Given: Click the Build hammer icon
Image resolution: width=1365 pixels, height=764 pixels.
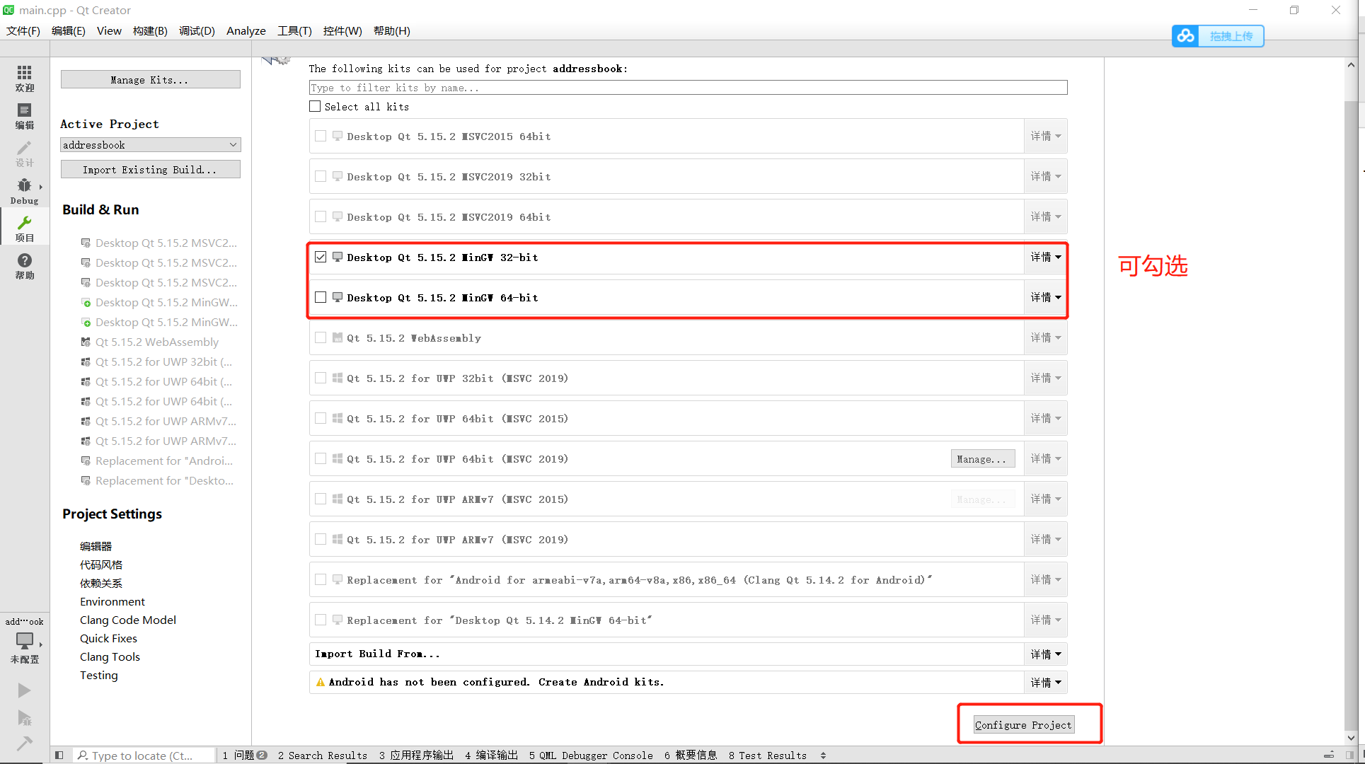Looking at the screenshot, I should pyautogui.click(x=24, y=743).
